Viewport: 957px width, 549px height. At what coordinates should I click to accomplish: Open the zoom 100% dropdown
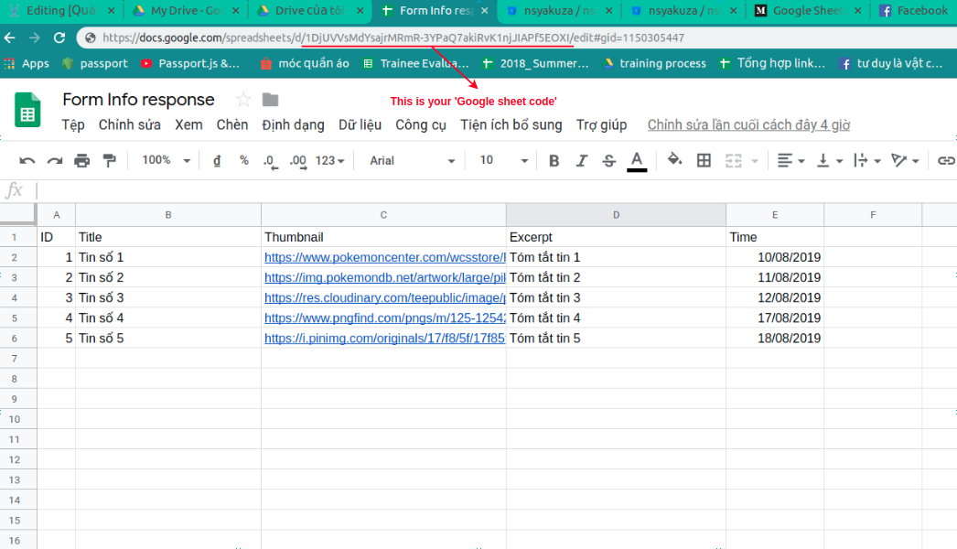(x=166, y=161)
